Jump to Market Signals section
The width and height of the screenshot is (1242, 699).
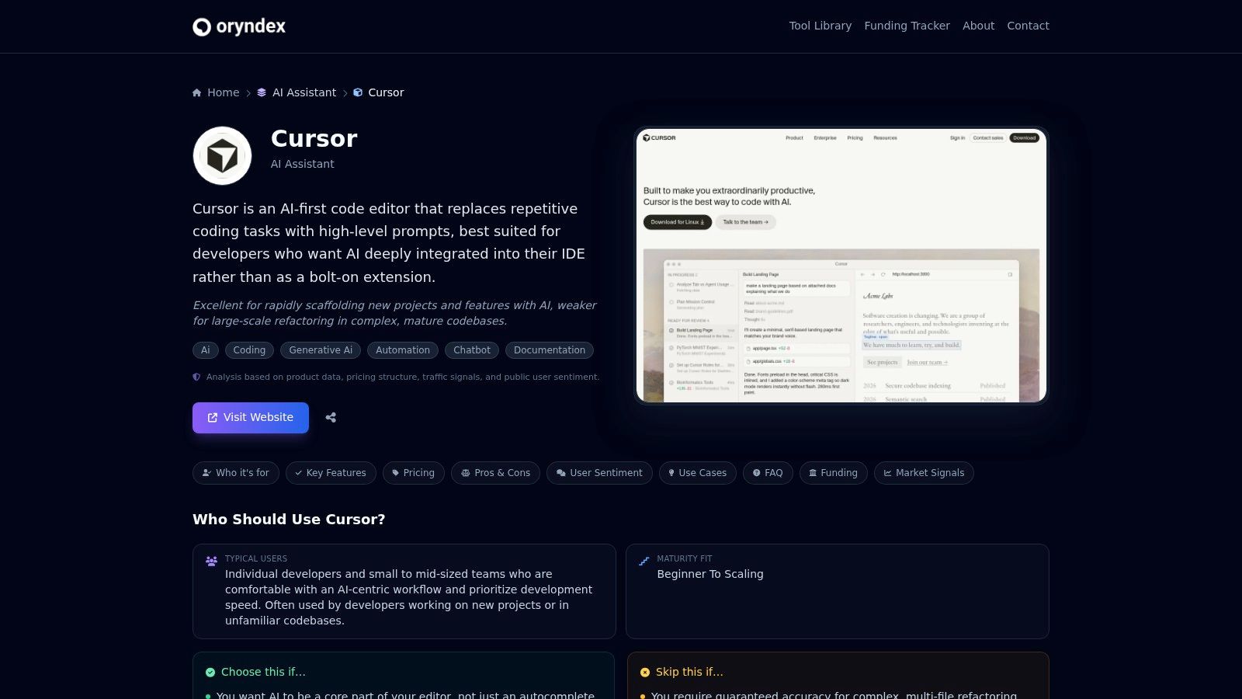click(924, 473)
